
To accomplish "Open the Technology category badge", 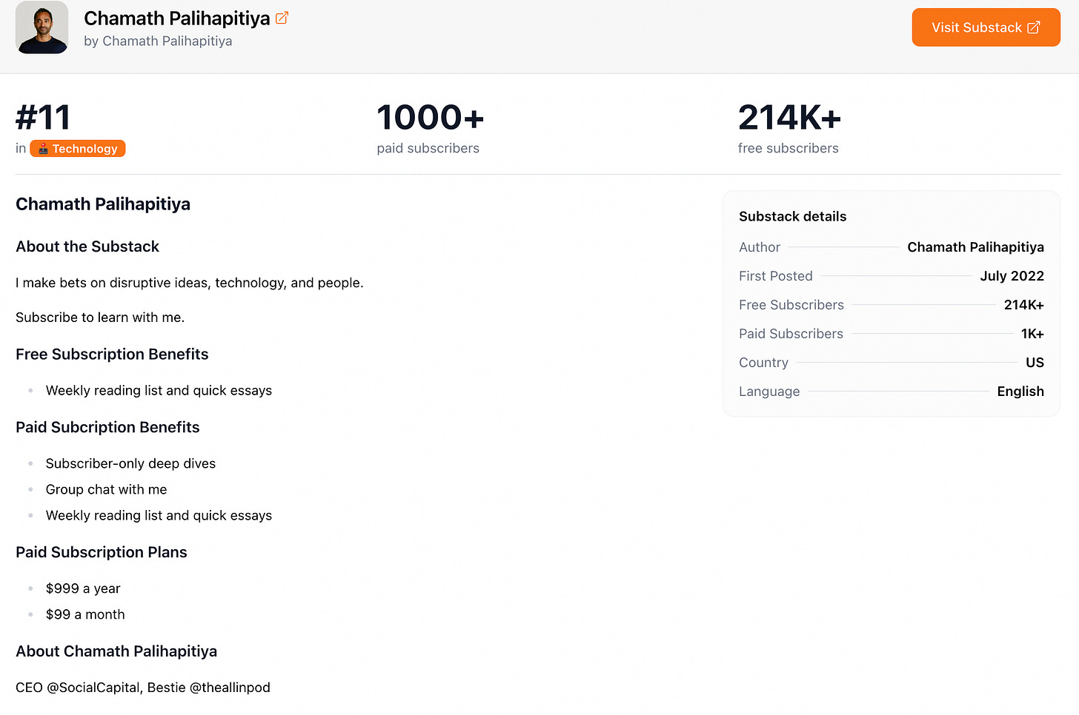I will [x=78, y=149].
